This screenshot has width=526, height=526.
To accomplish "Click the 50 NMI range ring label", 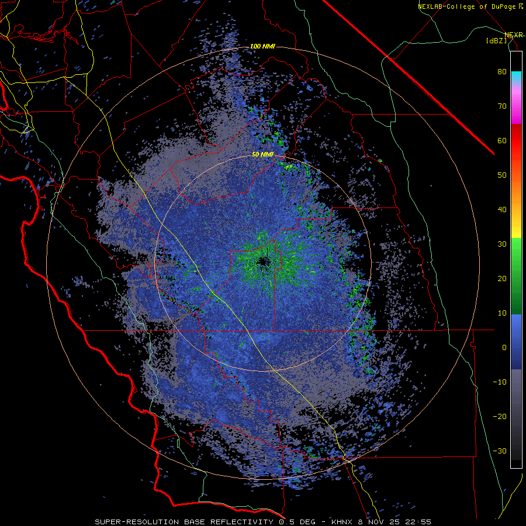I will [x=262, y=155].
